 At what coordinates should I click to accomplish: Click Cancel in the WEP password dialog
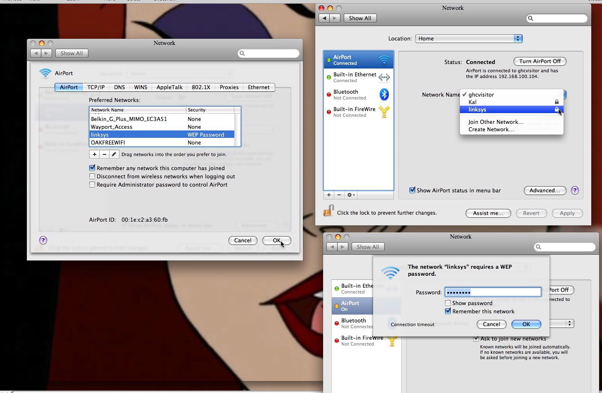pos(492,324)
